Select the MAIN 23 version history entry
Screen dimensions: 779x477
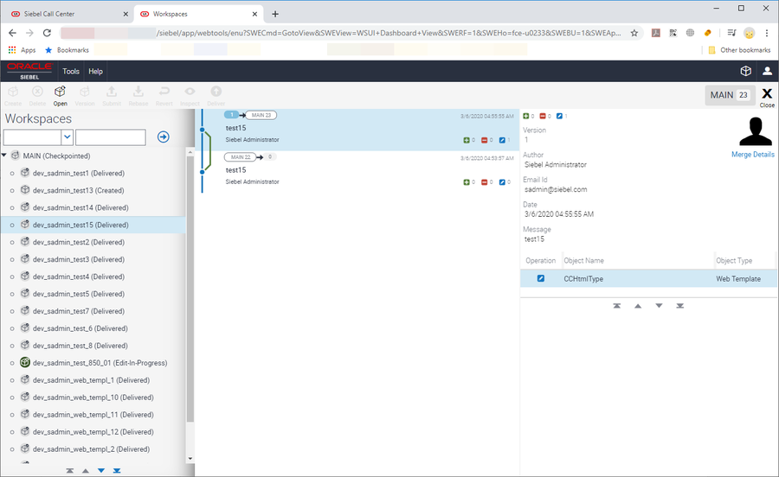[357, 130]
